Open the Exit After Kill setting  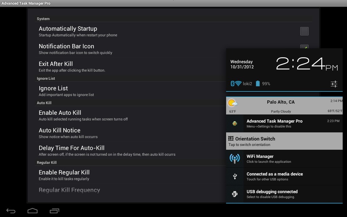pyautogui.click(x=130, y=67)
